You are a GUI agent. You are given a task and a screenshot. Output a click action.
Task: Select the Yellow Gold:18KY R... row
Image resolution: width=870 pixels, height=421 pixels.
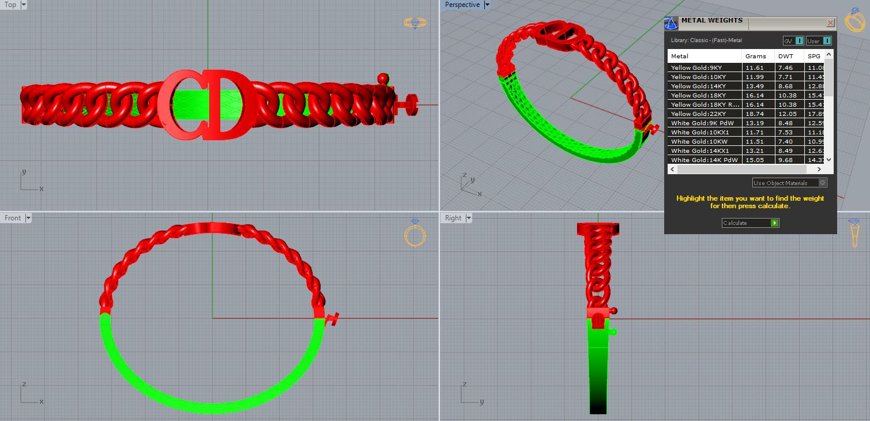tap(746, 104)
